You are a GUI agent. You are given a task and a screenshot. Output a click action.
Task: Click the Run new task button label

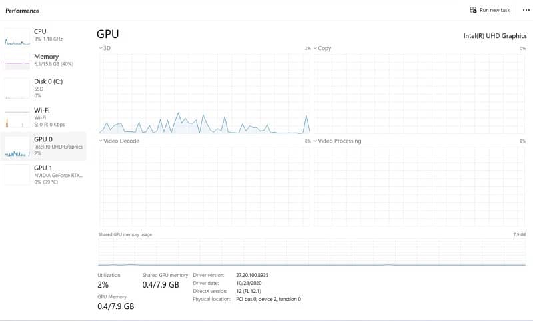click(x=495, y=10)
